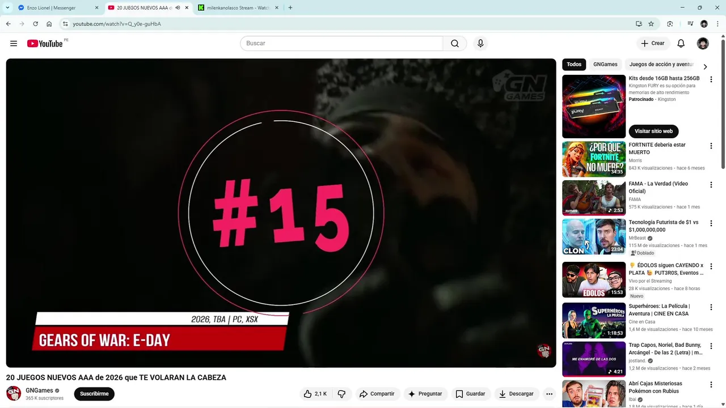Open the MrBeast CLON video thumbnail
The height and width of the screenshot is (408, 726).
(x=594, y=237)
